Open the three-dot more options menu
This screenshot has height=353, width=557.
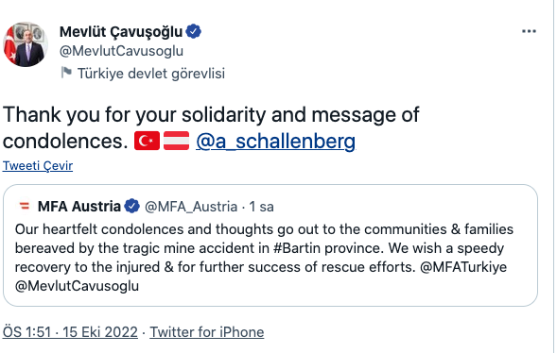[x=529, y=31]
